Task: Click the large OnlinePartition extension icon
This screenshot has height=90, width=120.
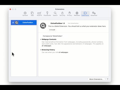Action: point(43,26)
